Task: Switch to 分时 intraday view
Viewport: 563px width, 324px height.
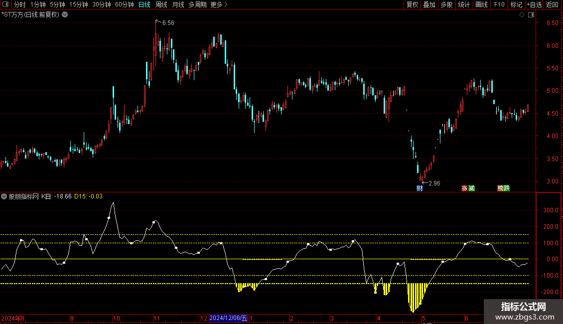Action: 20,4
